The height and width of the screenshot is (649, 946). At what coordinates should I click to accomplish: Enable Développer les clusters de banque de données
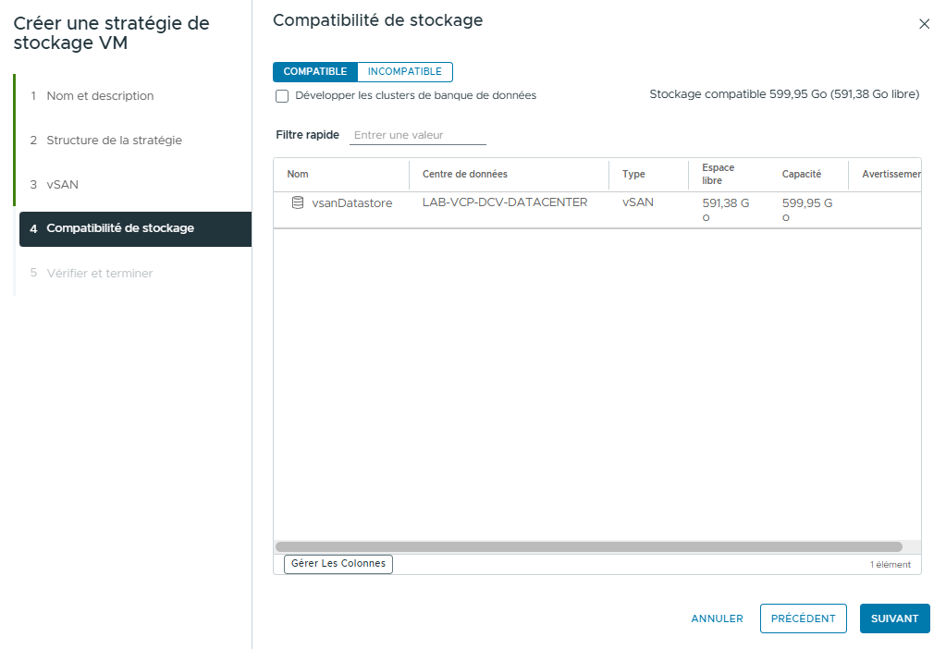282,96
